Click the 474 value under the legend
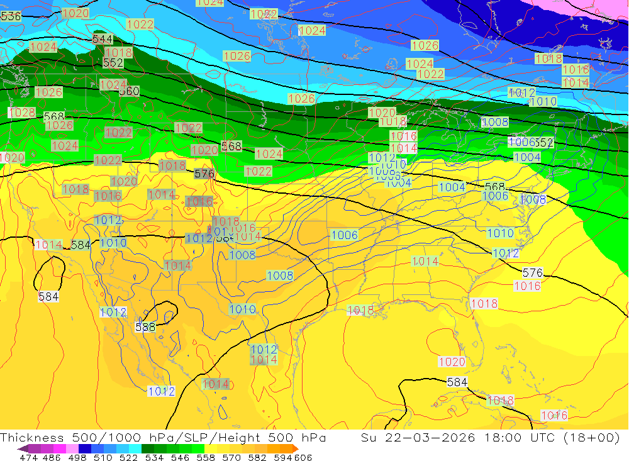Viewport: 629px width, 461px height. click(x=29, y=457)
